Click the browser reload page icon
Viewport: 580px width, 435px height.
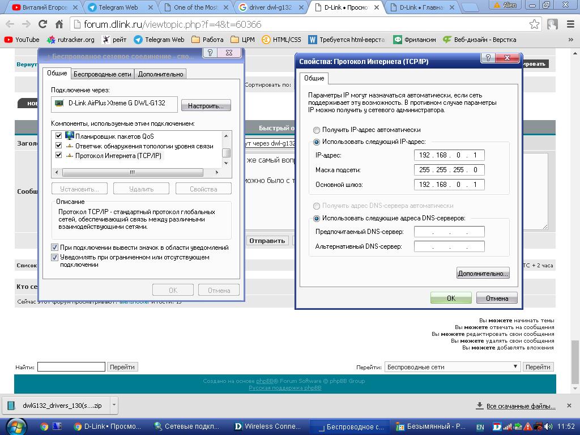pyautogui.click(x=42, y=24)
